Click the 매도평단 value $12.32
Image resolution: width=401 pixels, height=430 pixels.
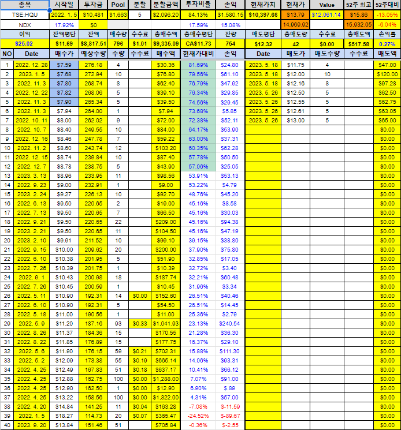(263, 44)
